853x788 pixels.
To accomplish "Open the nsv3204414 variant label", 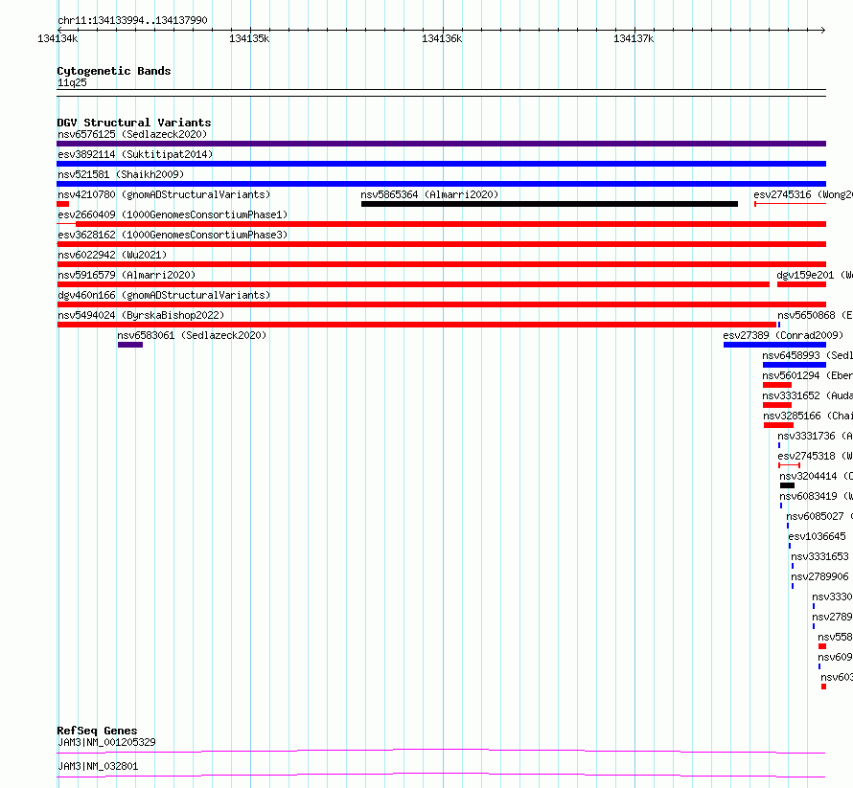I will click(x=816, y=476).
